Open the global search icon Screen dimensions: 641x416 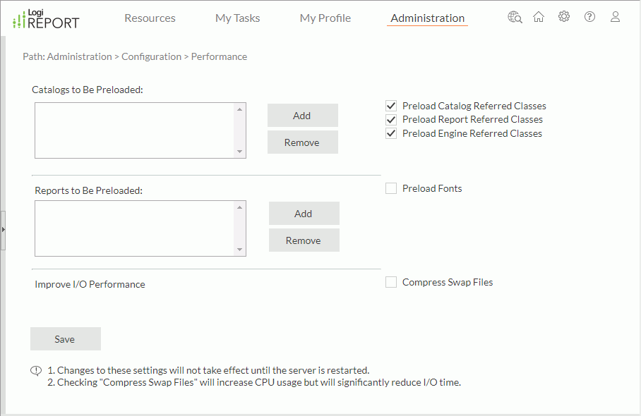click(x=515, y=16)
